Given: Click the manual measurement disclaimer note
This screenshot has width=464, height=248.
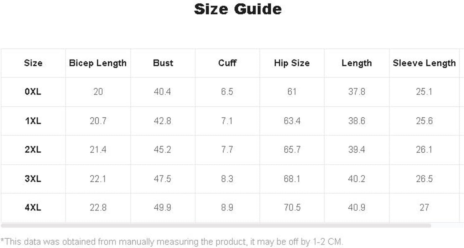Looking at the screenshot, I should pos(172,241).
